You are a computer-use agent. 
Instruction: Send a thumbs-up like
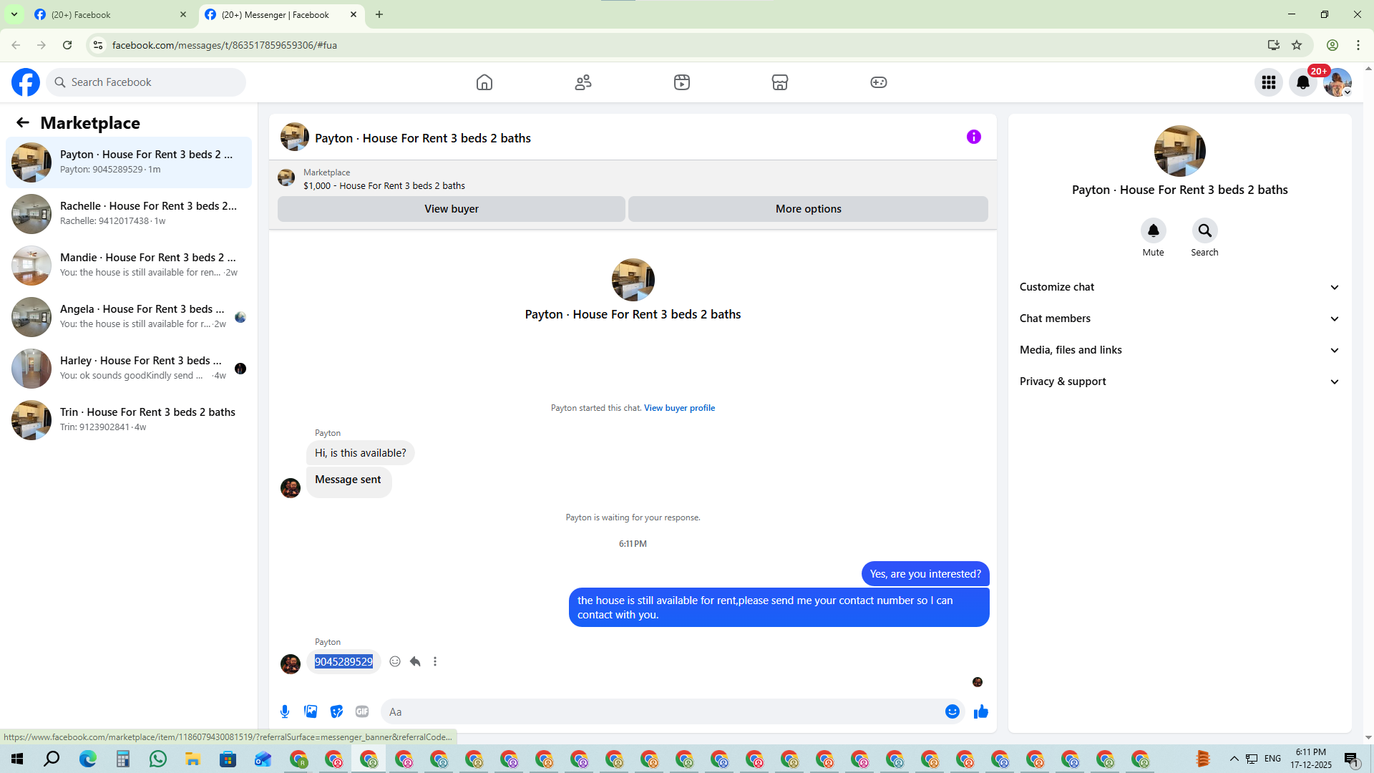pyautogui.click(x=980, y=711)
